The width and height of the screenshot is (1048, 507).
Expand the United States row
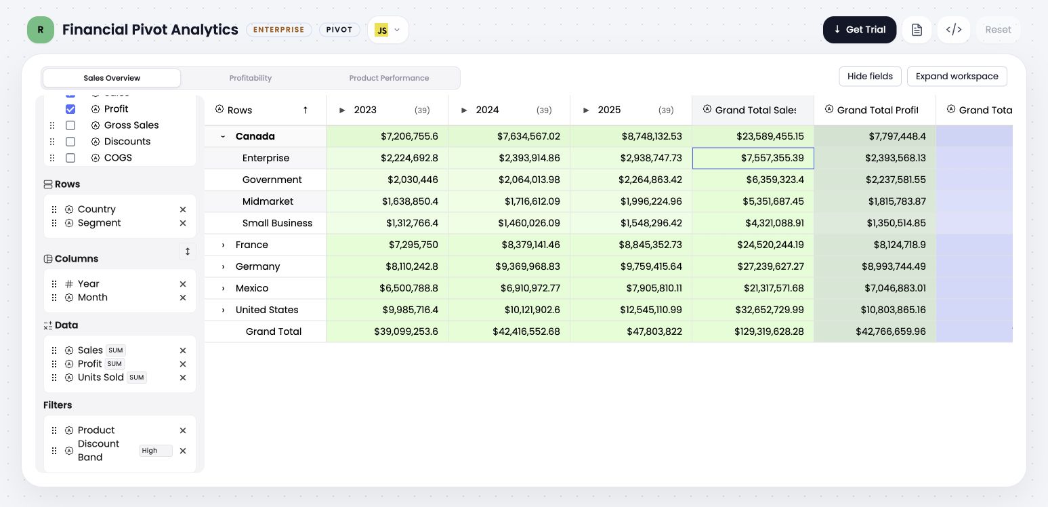click(223, 310)
